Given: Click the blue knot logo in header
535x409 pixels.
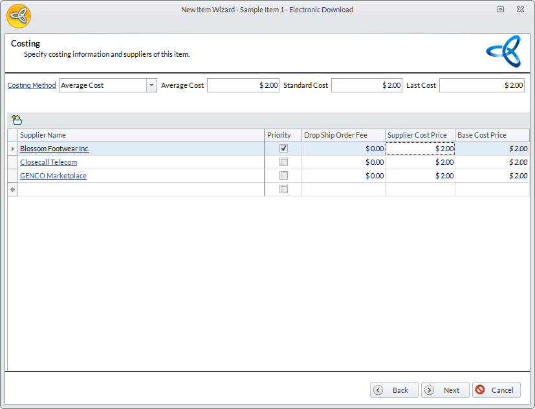Looking at the screenshot, I should point(503,52).
